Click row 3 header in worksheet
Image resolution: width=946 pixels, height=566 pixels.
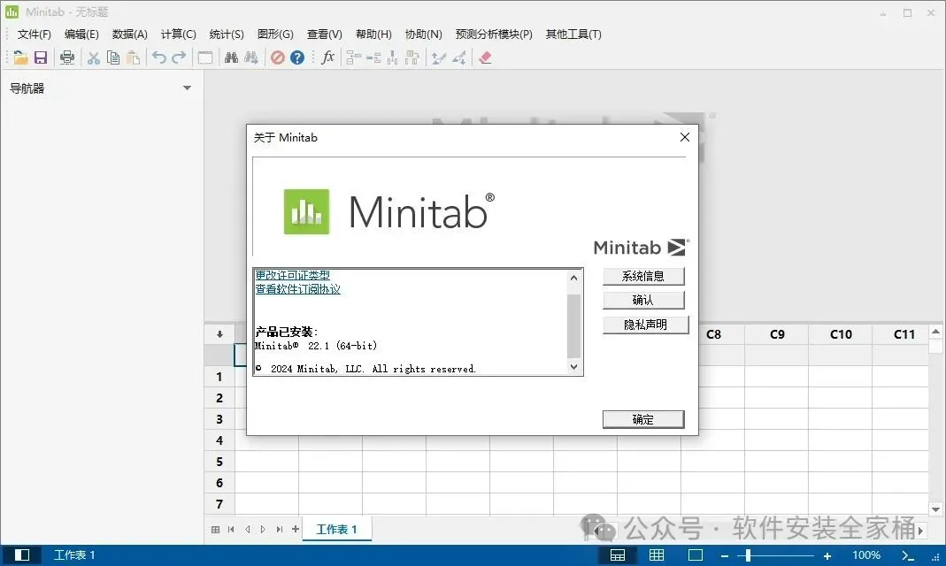(x=219, y=419)
